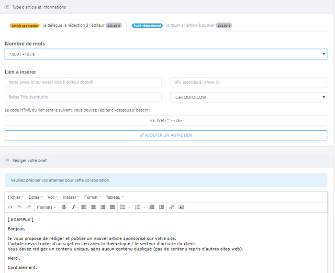Align text left in the brief editor
Image resolution: width=335 pixels, height=273 pixels.
(x=84, y=207)
